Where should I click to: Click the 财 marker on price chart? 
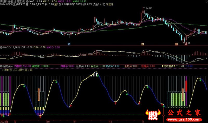coord(69,44)
